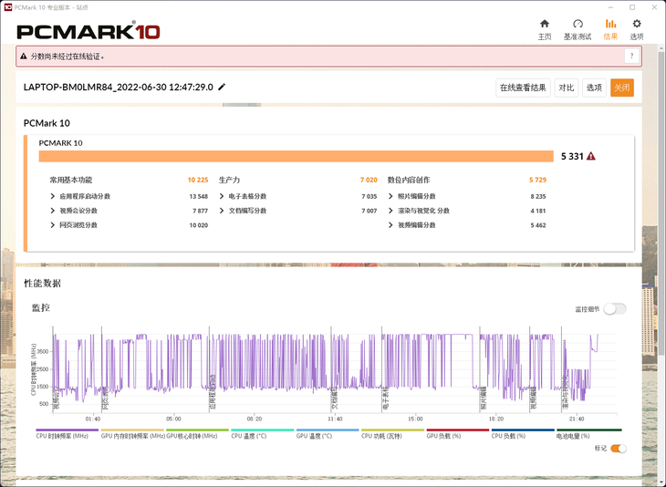666x487 pixels.
Task: Click the purple CPU clock frequency legend swatch
Action: pyautogui.click(x=67, y=430)
